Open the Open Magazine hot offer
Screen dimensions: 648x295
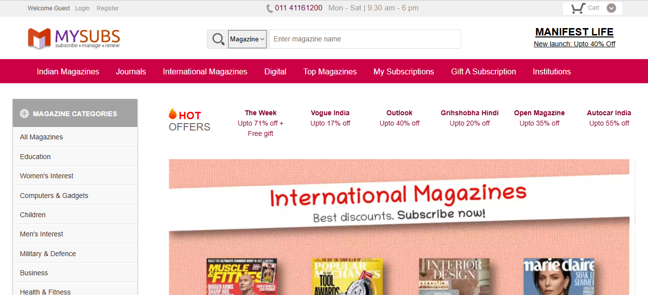[x=539, y=118]
